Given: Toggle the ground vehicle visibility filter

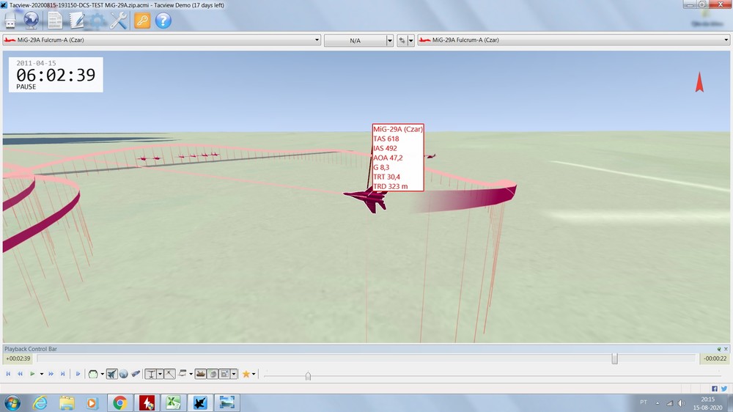Looking at the screenshot, I should [x=201, y=374].
